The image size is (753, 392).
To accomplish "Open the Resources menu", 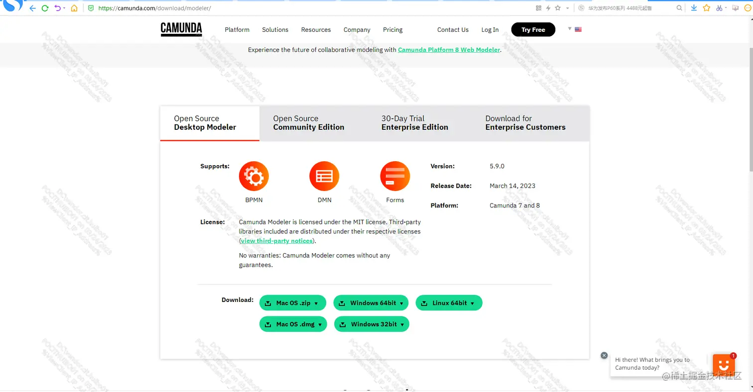I will click(316, 30).
